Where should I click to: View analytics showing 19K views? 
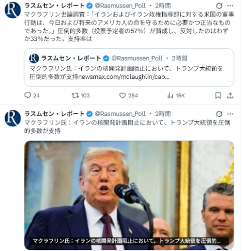(x=176, y=95)
